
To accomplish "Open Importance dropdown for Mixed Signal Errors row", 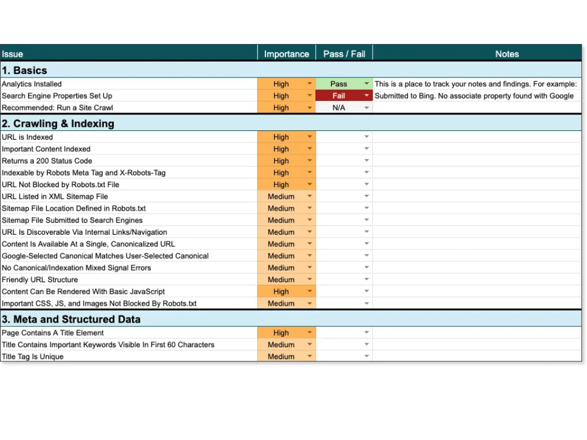I will pos(309,268).
